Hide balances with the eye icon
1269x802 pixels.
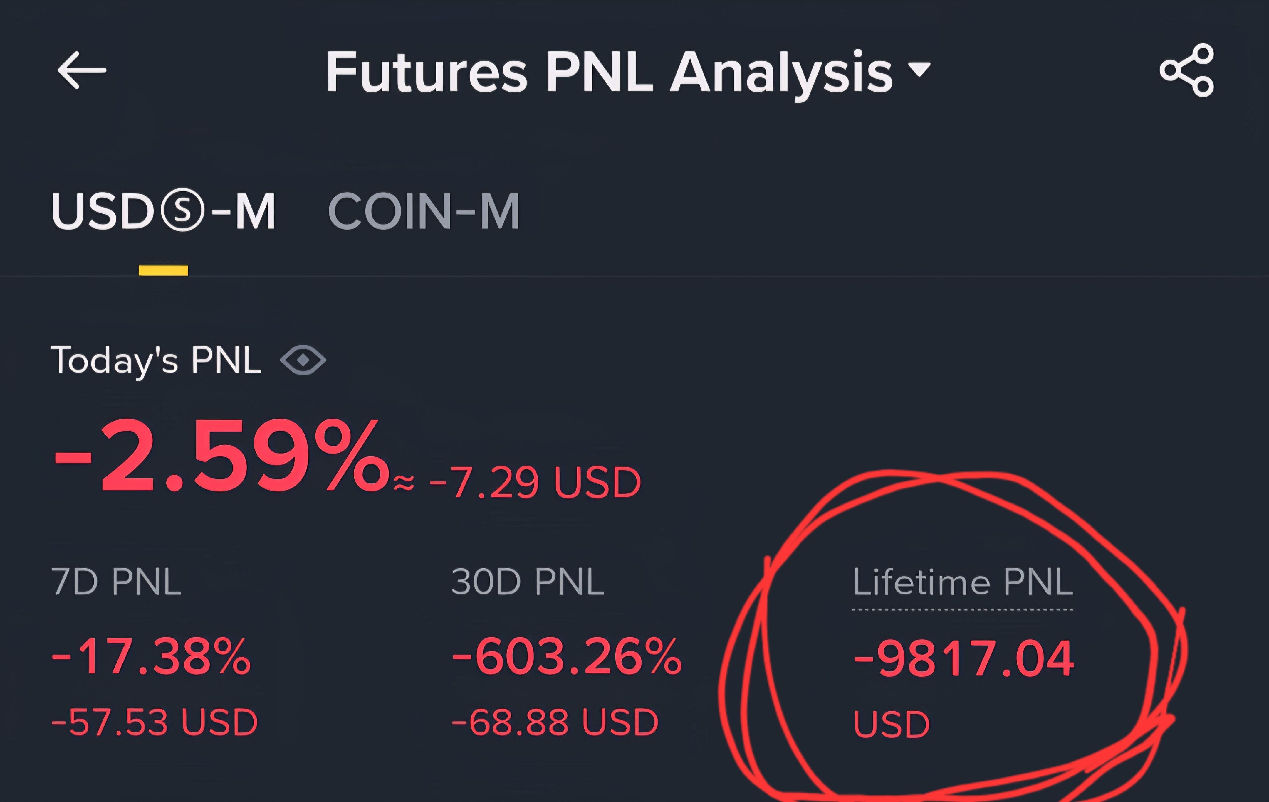tap(303, 360)
